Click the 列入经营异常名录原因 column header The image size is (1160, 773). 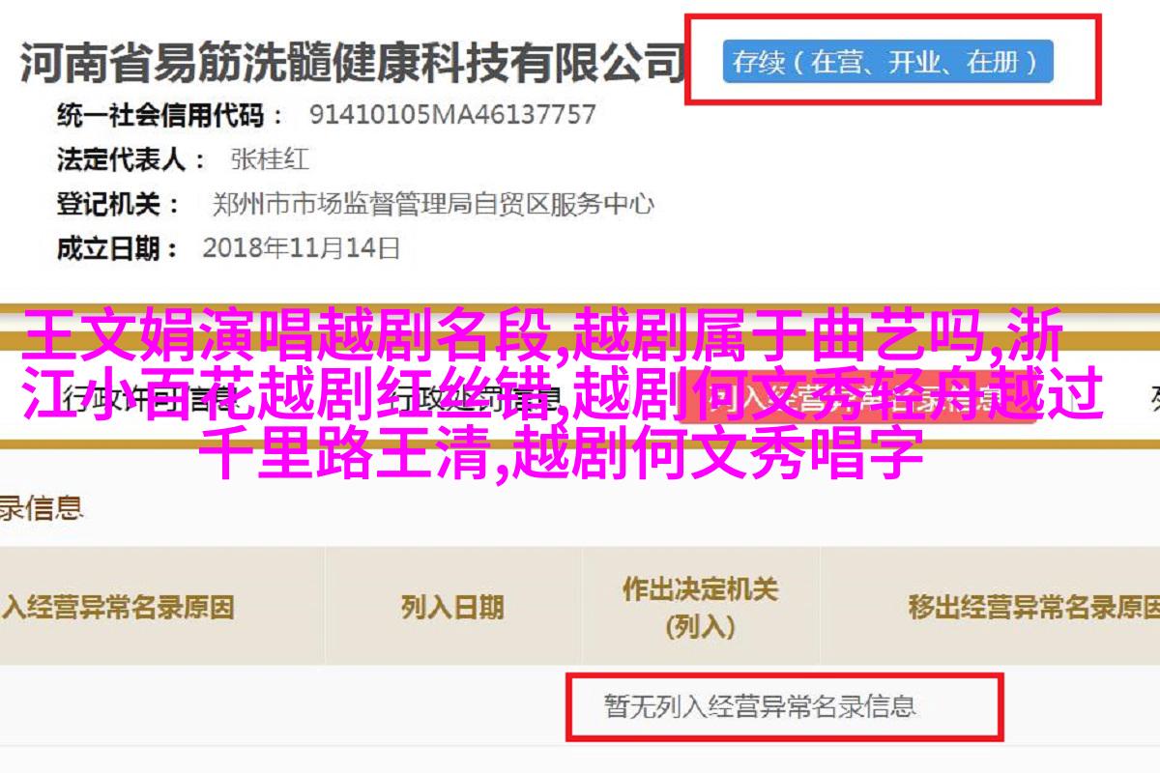tap(117, 608)
